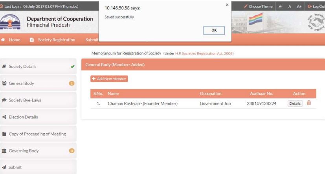Click the Election Details share icon
325x174 pixels.
tap(4, 117)
